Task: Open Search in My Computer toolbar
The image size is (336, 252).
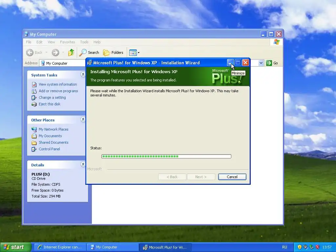Action: coord(89,52)
